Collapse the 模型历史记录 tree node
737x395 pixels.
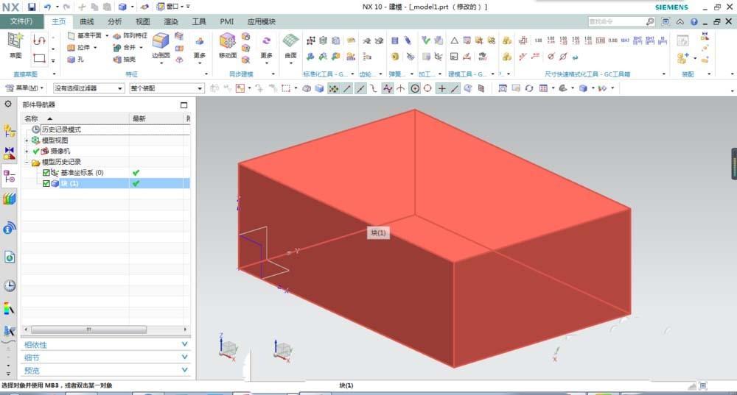pyautogui.click(x=27, y=162)
